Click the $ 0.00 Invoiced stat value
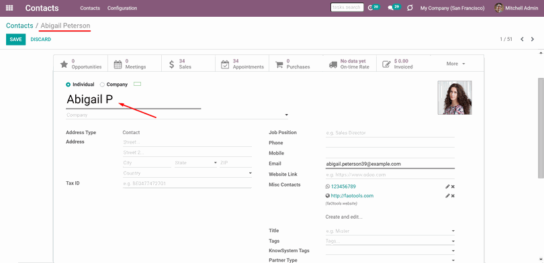This screenshot has height=263, width=544. coord(401,61)
